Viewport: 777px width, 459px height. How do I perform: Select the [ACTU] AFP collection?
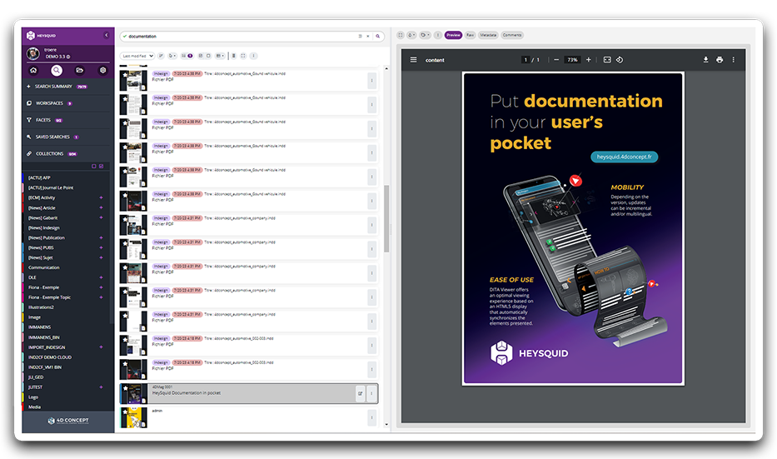point(39,177)
